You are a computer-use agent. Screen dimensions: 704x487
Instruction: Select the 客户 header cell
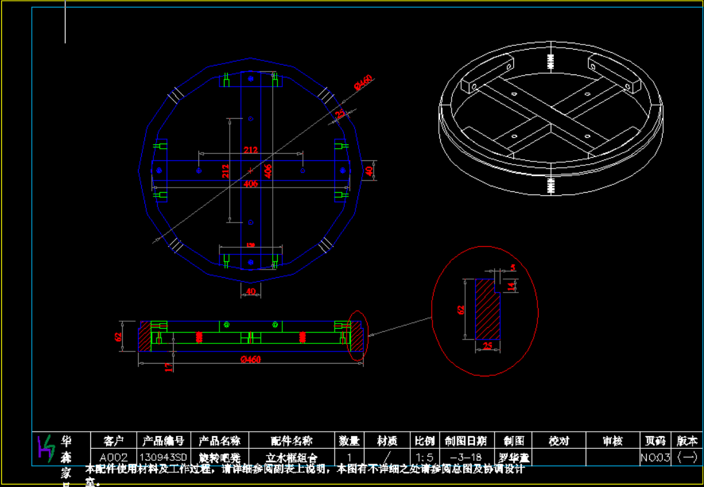[x=113, y=441]
